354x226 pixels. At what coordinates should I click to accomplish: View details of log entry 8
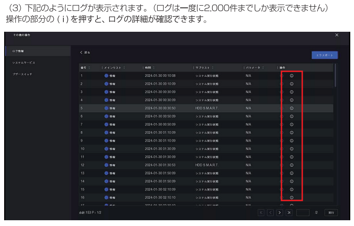click(291, 132)
